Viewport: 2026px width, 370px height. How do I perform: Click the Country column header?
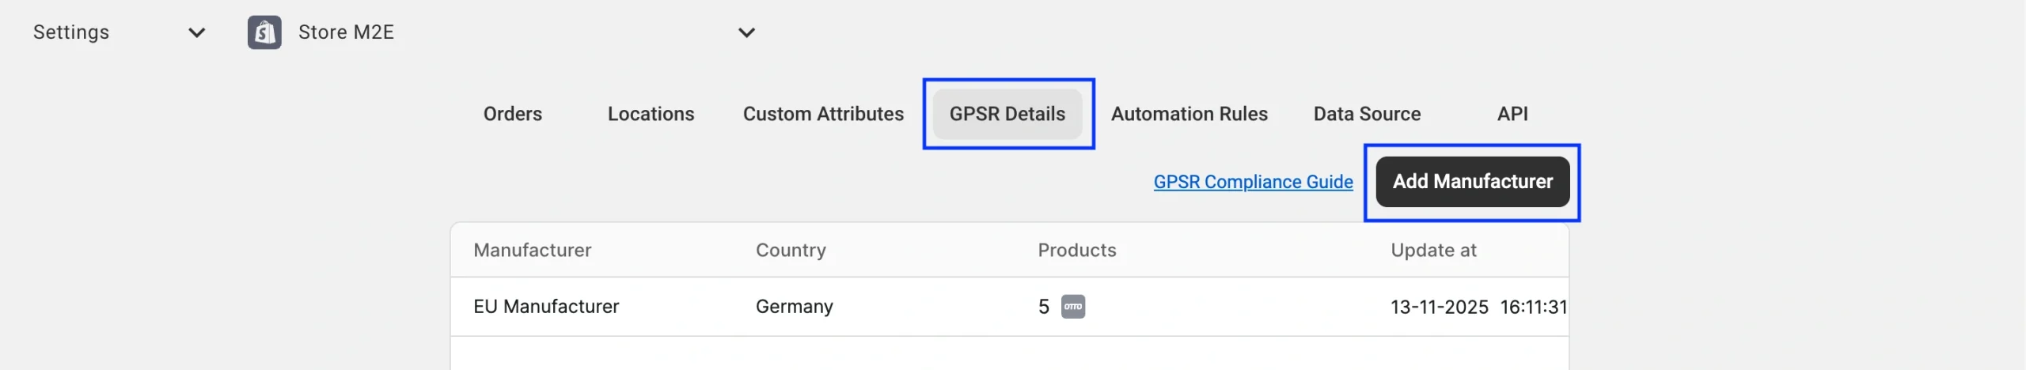click(791, 250)
